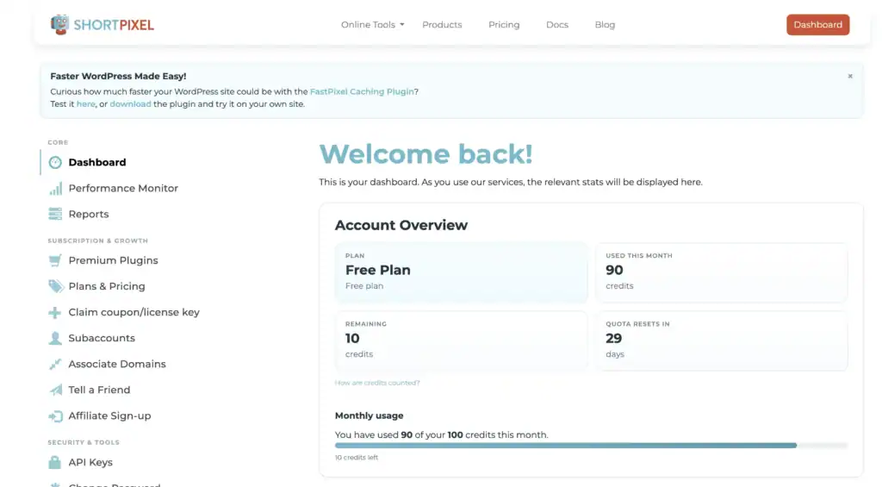This screenshot has height=487, width=882.
Task: Go to the Blog from navbar
Action: tap(605, 25)
